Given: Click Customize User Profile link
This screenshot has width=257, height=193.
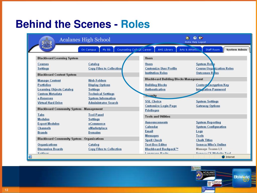Looking at the screenshot, I should 161,68.
